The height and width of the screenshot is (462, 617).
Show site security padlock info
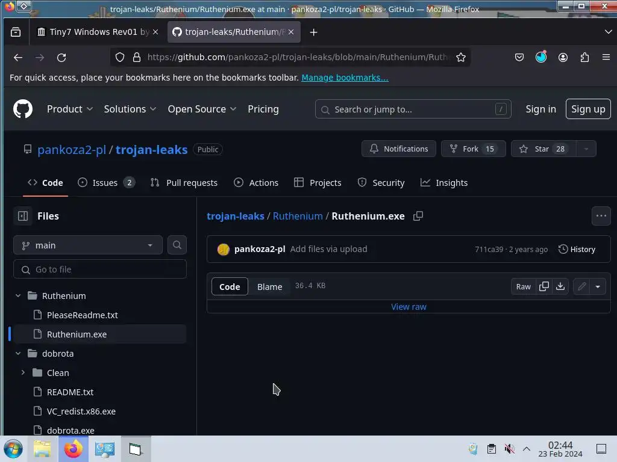[137, 57]
